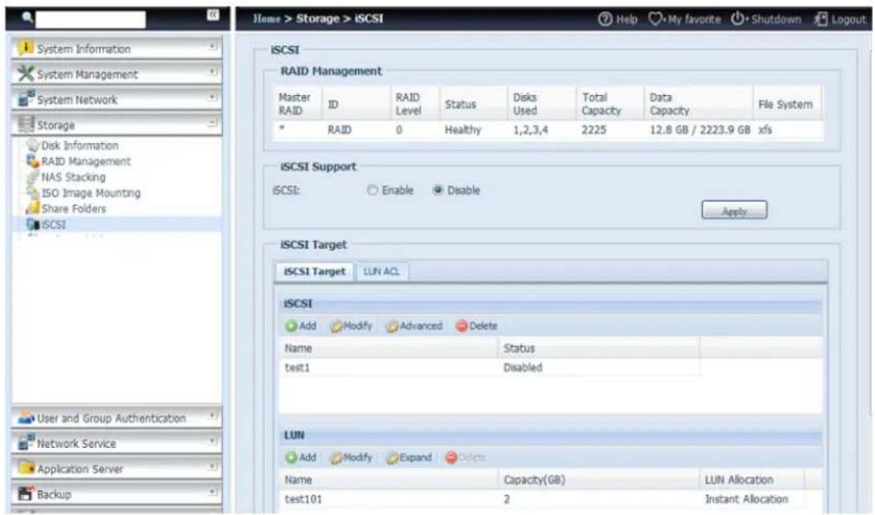Screen dimensions: 875x515
Task: Expand the System Information section arrow
Action: click(212, 46)
